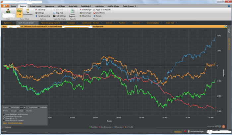Image resolution: width=232 pixels, height=135 pixels.
Task: Click the Print Friendly Save link
Action: (15, 123)
